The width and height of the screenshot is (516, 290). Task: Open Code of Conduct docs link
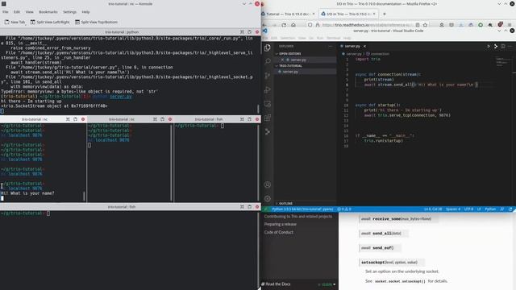tap(279, 232)
